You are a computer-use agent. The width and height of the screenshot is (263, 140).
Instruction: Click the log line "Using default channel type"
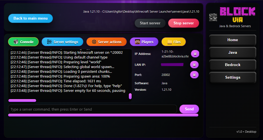[59, 57]
